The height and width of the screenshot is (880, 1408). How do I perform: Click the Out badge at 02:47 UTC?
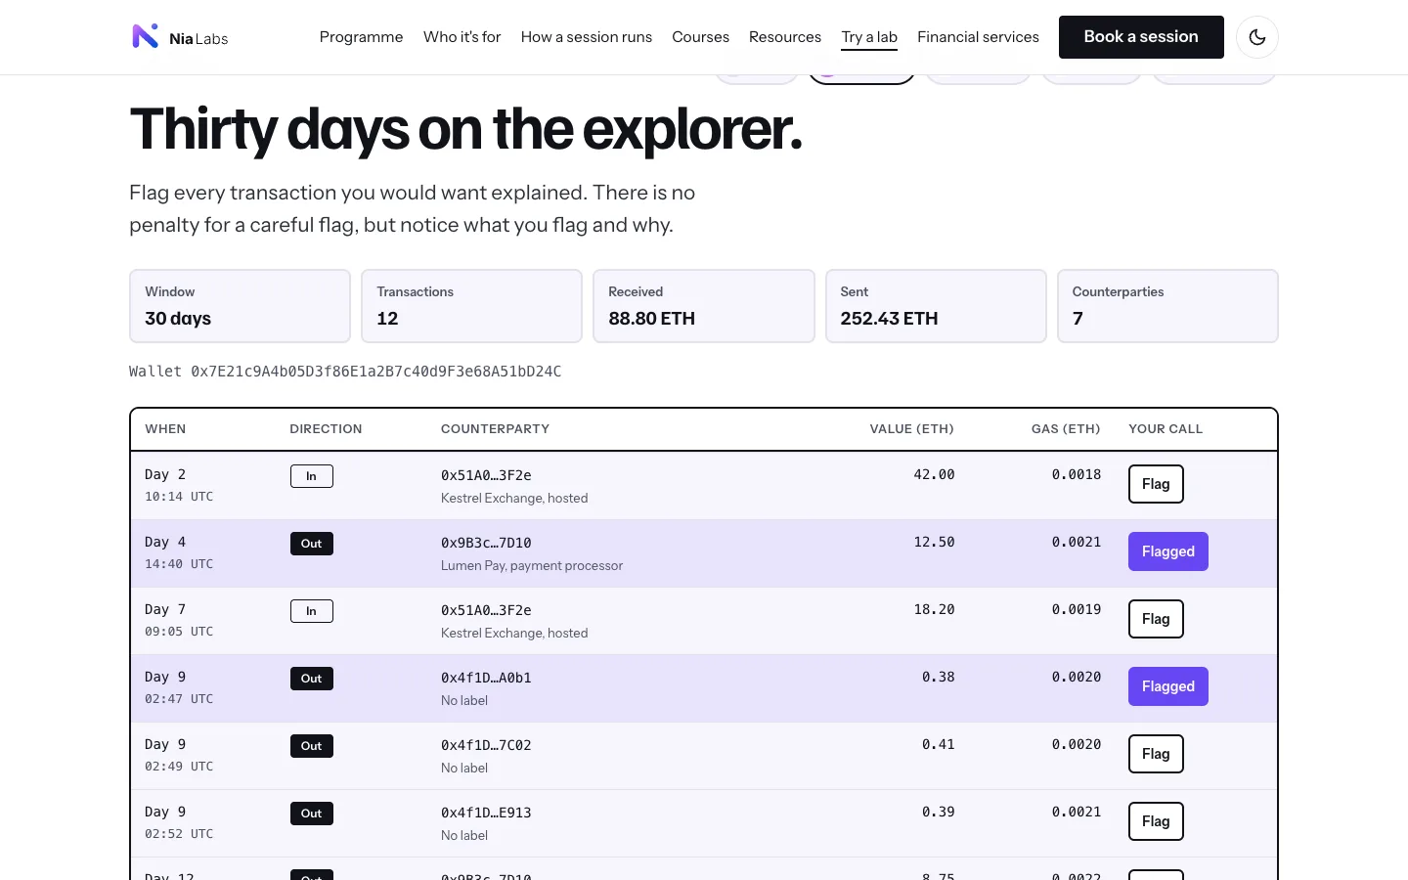[x=312, y=679]
